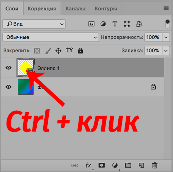Open the Вид filter type dropdown

click(x=34, y=24)
